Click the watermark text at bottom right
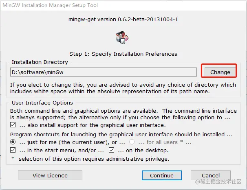This screenshot has width=247, height=190. pyautogui.click(x=218, y=182)
